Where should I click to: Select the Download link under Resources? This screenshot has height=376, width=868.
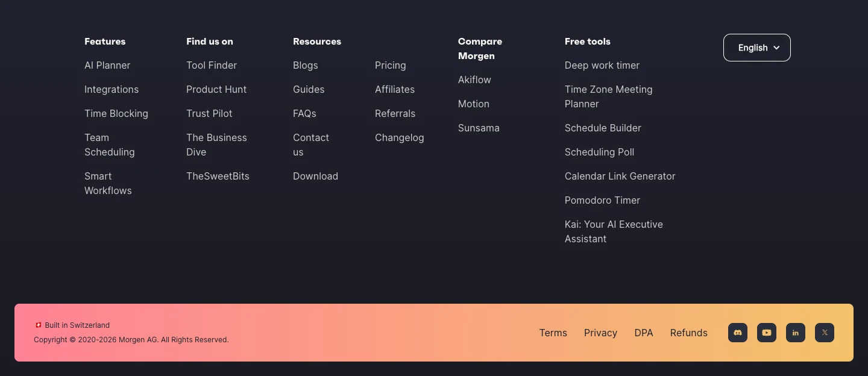tap(315, 176)
